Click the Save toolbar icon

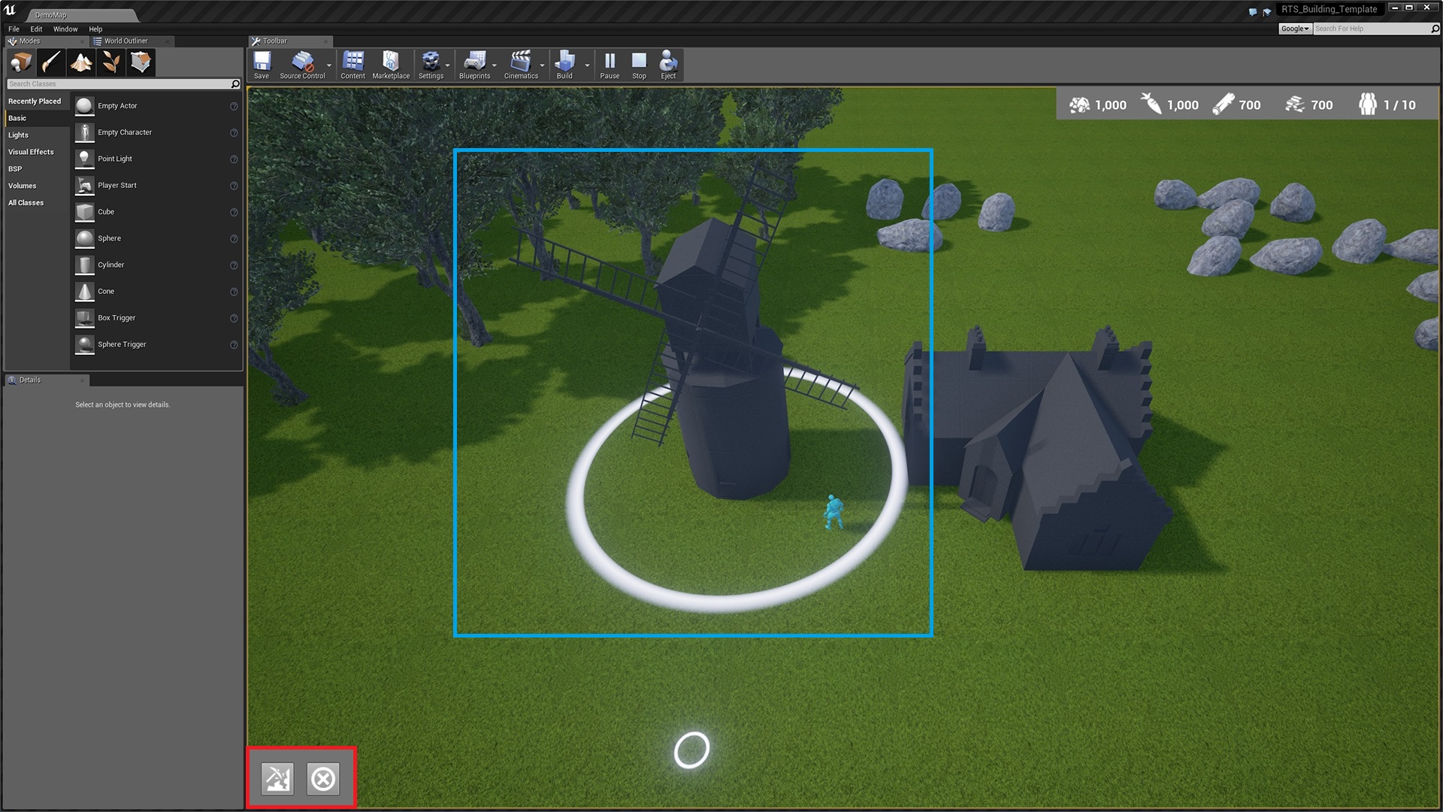262,65
